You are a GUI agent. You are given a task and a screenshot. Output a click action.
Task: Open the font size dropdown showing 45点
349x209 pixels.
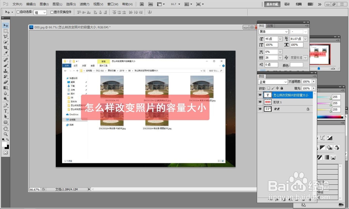click(280, 39)
